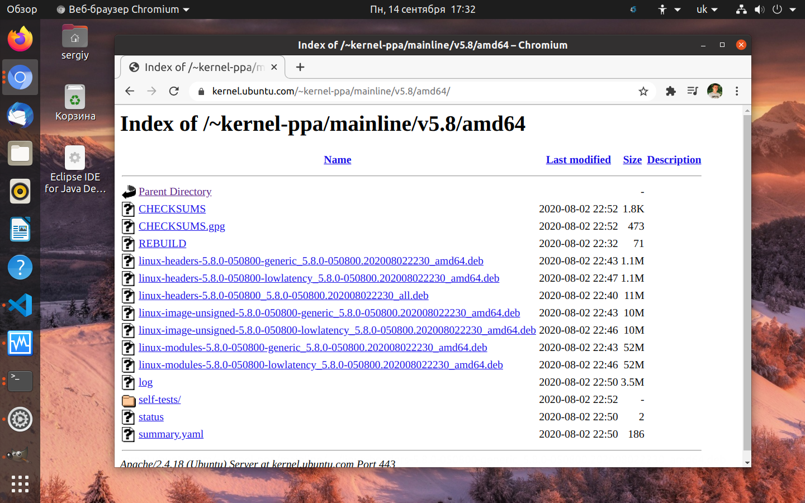Open Thunderbird mail from the dock
Screen dimensions: 805x503
tap(20, 115)
